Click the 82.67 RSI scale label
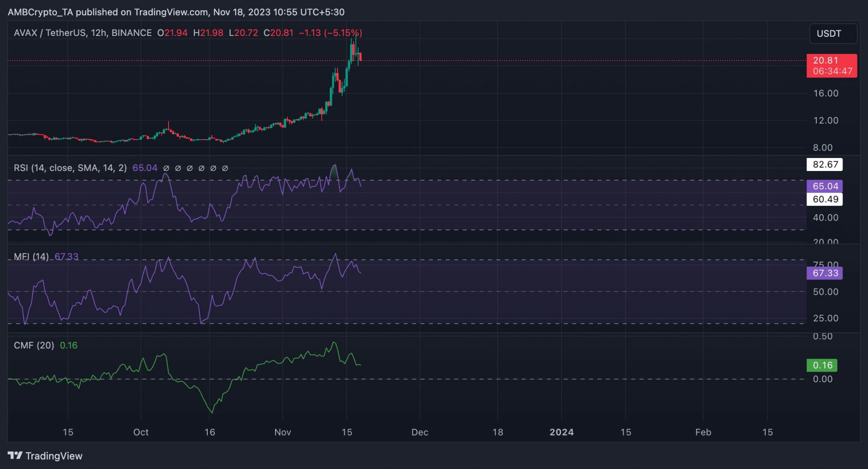 (x=825, y=164)
